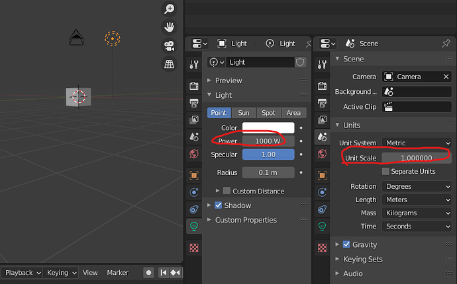Disable the Gravity checkbox
Image resolution: width=457 pixels, height=284 pixels.
(x=346, y=244)
